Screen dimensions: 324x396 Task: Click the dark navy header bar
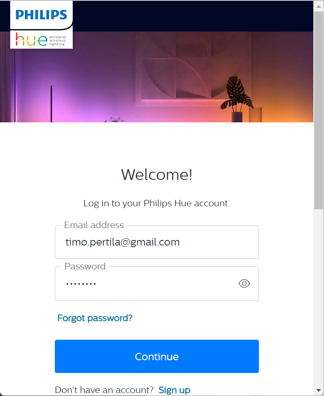click(191, 15)
